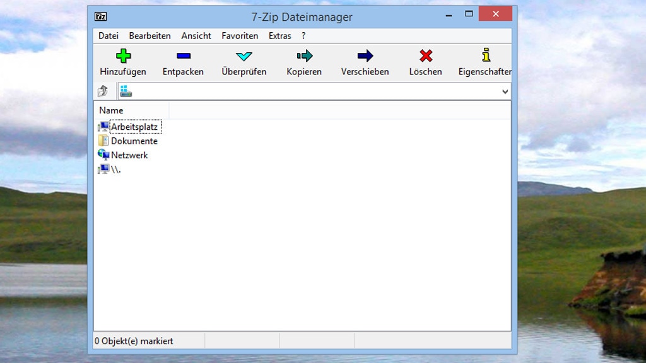Viewport: 646px width, 363px height.
Task: Click the Hinzufügen label
Action: tap(123, 72)
